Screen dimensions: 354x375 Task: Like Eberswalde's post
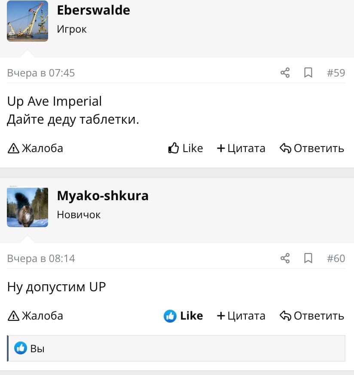185,148
